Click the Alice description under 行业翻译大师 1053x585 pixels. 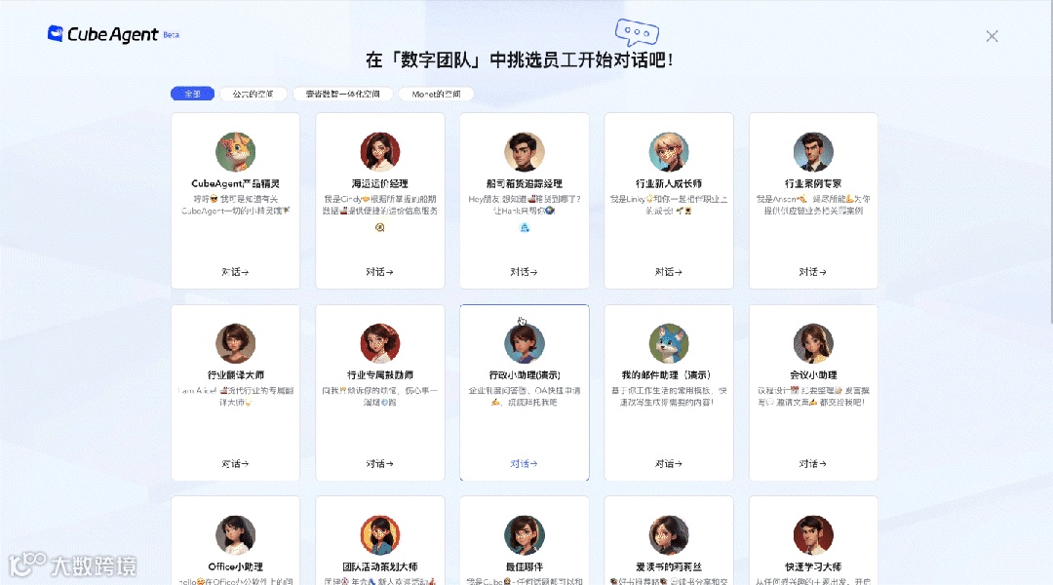[235, 396]
